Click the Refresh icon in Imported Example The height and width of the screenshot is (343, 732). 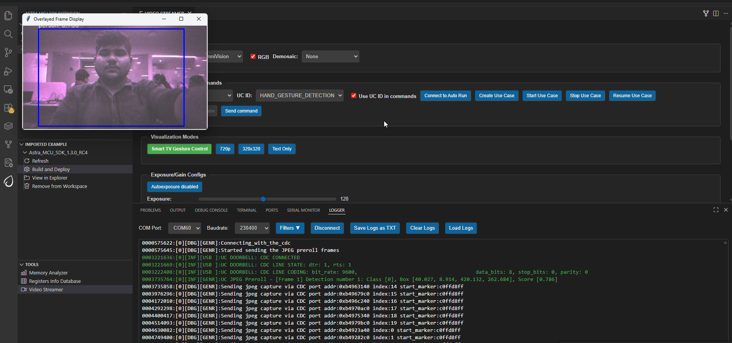pos(27,161)
